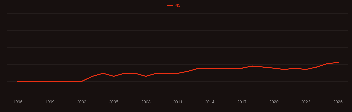Click the 1996 x-axis label
Screen dimensions: 352x112
tap(18, 102)
